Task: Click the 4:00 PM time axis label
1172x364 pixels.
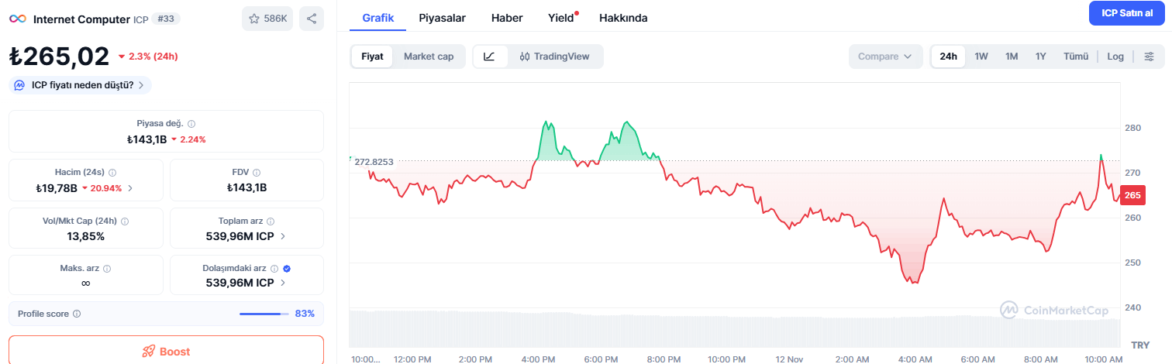Action: point(538,359)
